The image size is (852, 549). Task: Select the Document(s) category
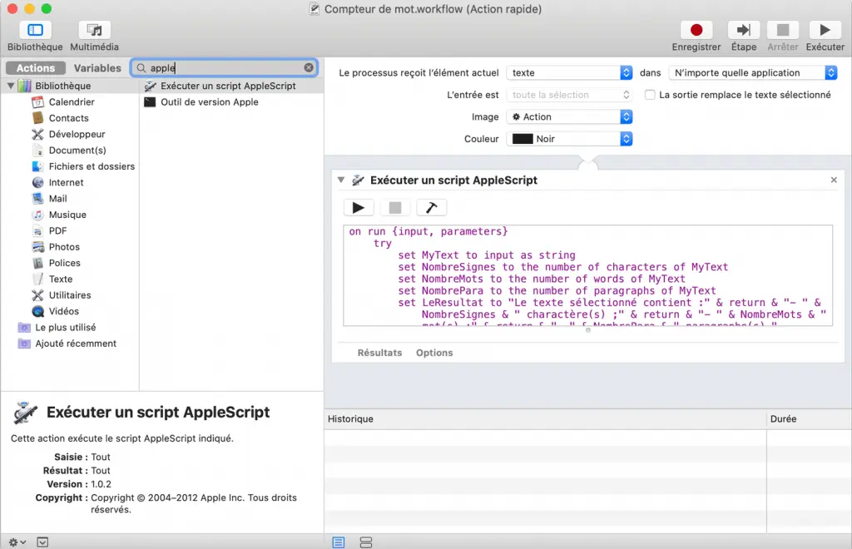tap(77, 151)
